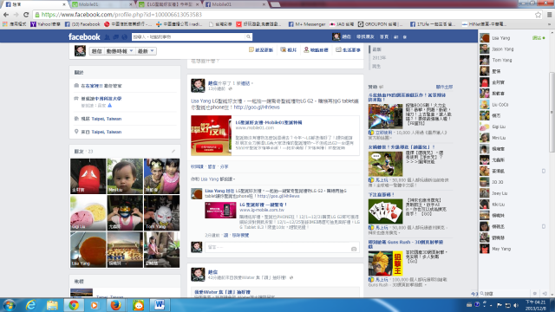The image size is (555, 312).
Task: Edit friends section with pencil icon
Action: (x=173, y=152)
